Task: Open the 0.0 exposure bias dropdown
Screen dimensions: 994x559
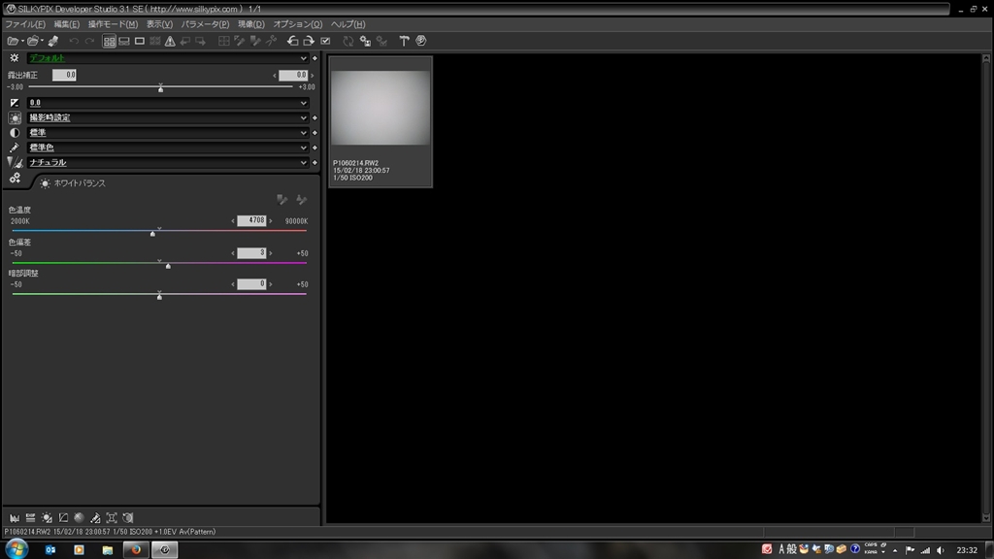Action: coord(167,103)
